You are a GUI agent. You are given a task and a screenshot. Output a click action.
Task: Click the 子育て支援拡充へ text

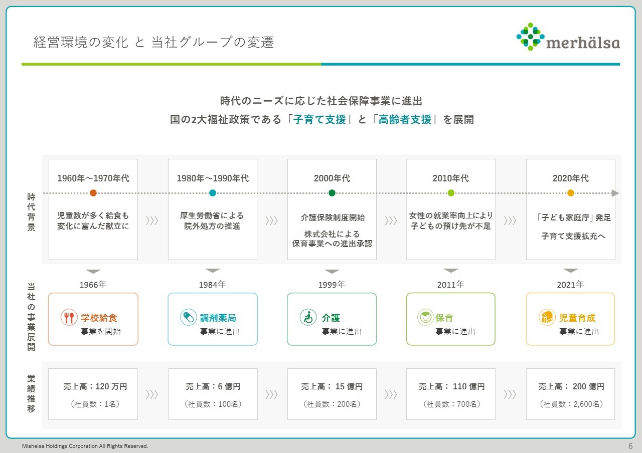tap(573, 236)
